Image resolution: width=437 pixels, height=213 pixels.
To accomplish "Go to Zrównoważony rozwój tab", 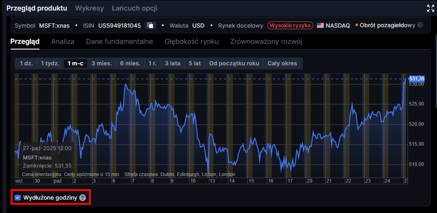I will point(266,41).
